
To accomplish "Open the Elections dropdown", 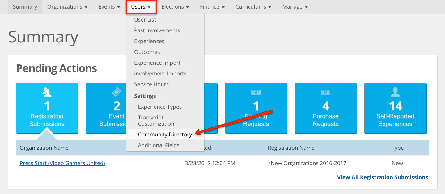I will [x=176, y=7].
